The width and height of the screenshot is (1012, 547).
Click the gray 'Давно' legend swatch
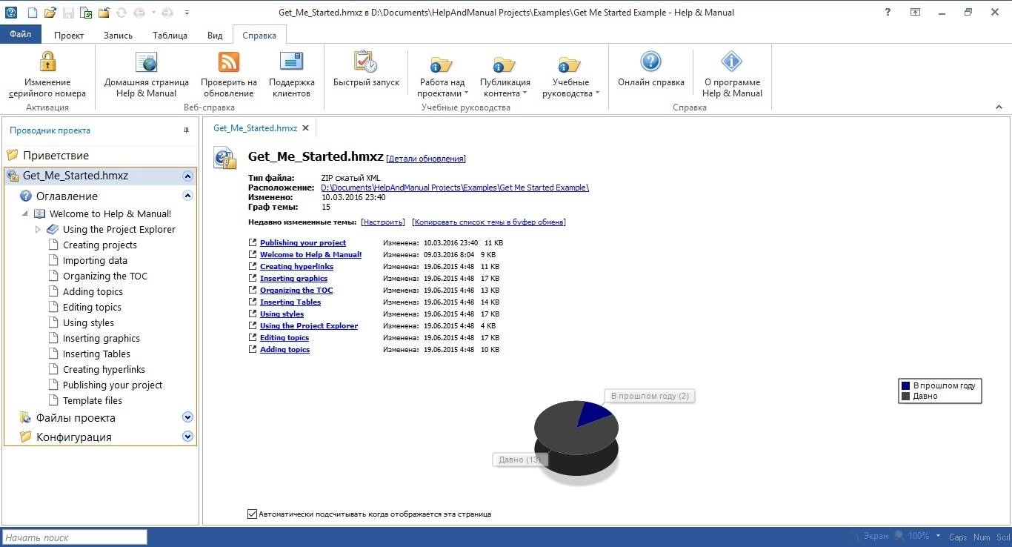[906, 396]
